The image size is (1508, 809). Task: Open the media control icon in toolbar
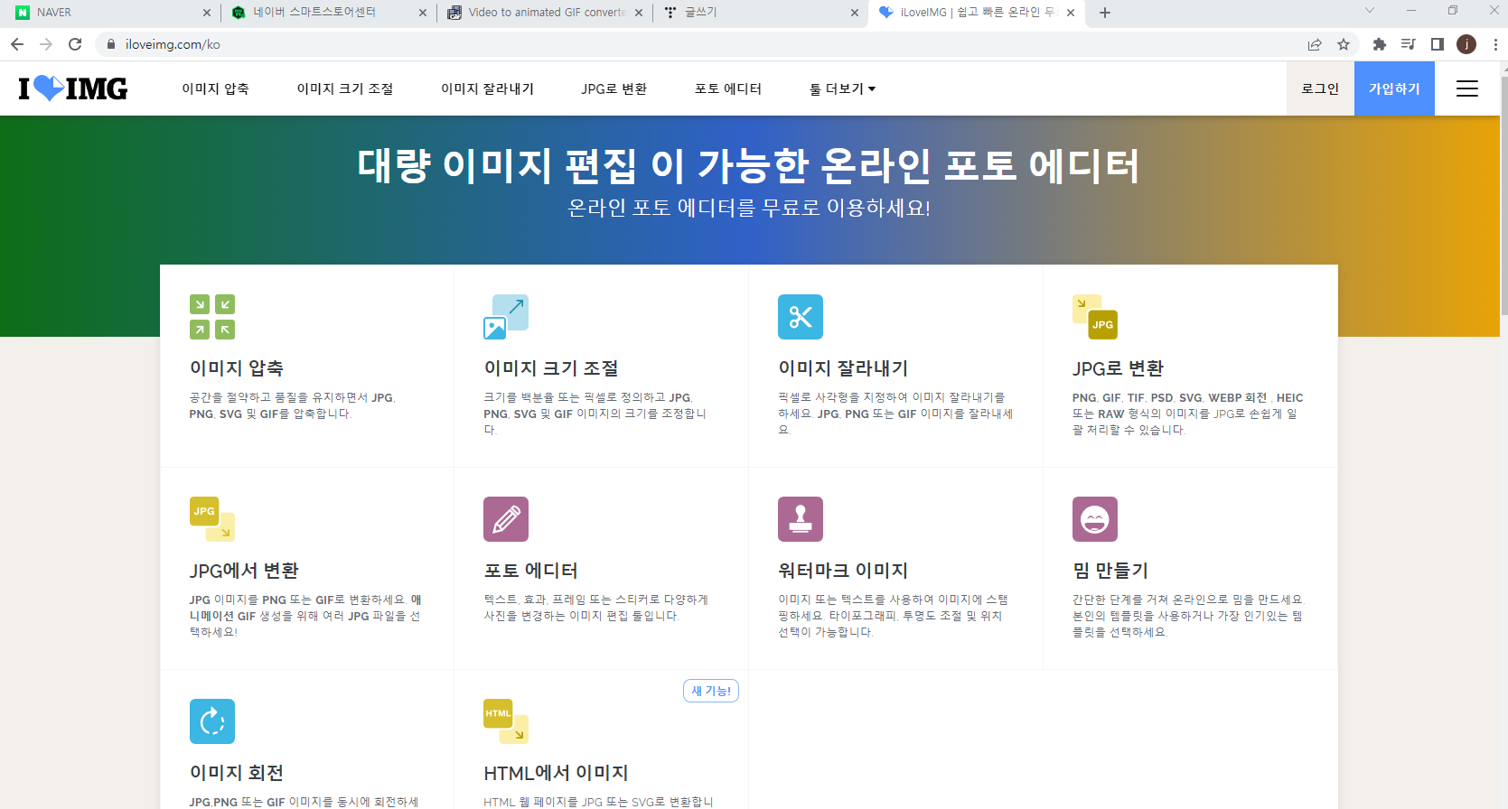click(x=1409, y=44)
